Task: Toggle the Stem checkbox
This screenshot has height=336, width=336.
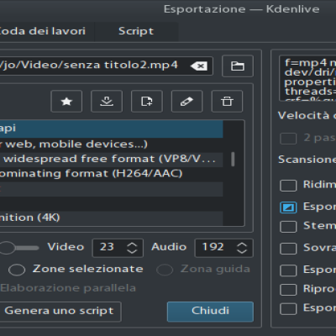Action: (288, 227)
